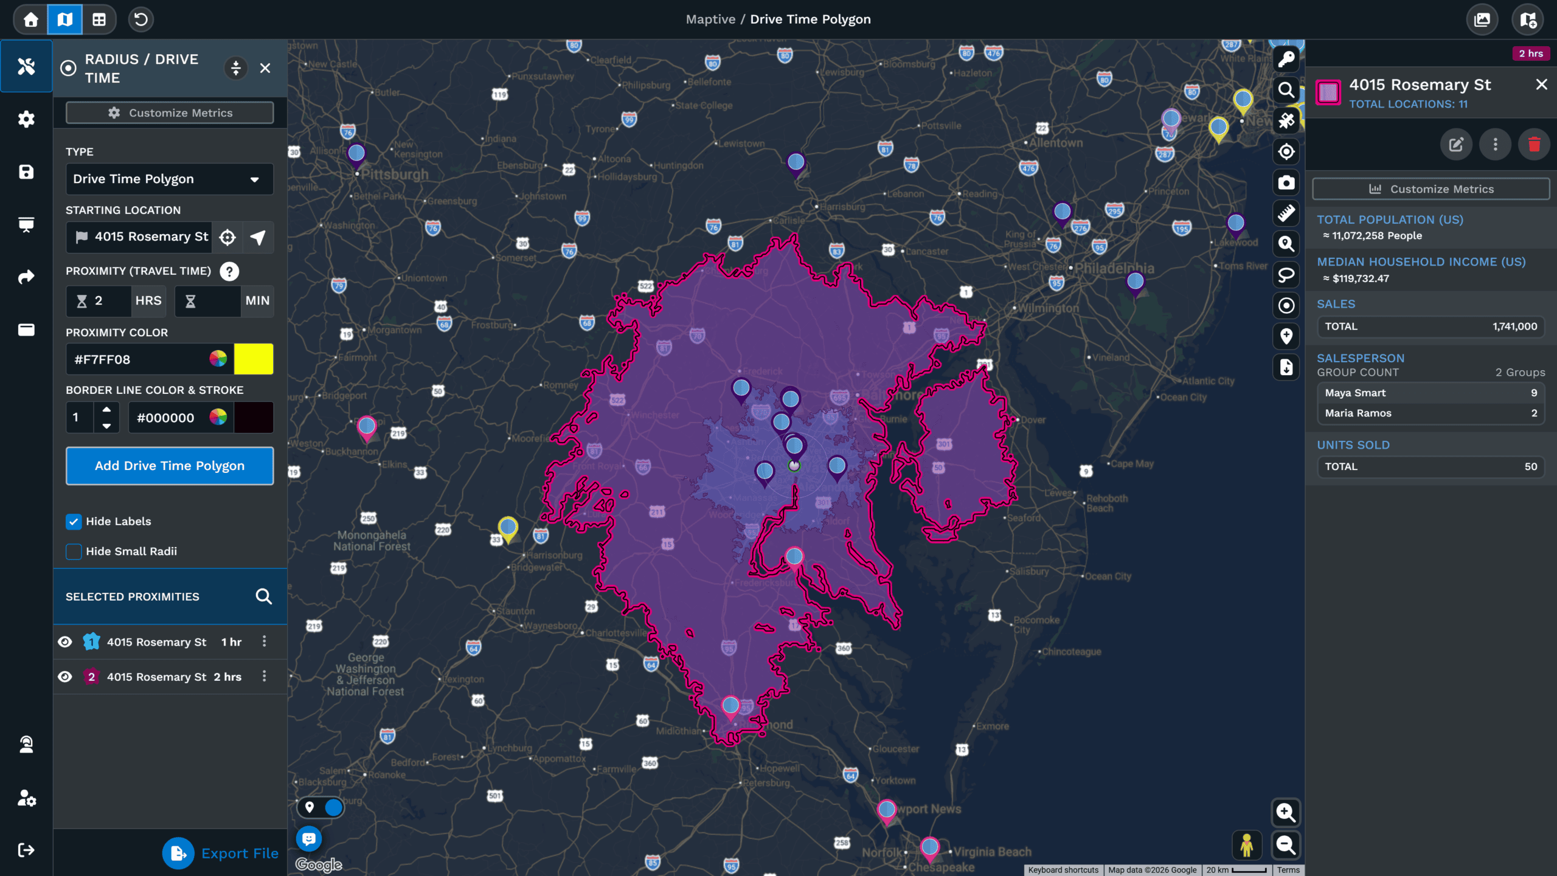Switch to map view icon
This screenshot has height=876, width=1557.
pyautogui.click(x=64, y=19)
